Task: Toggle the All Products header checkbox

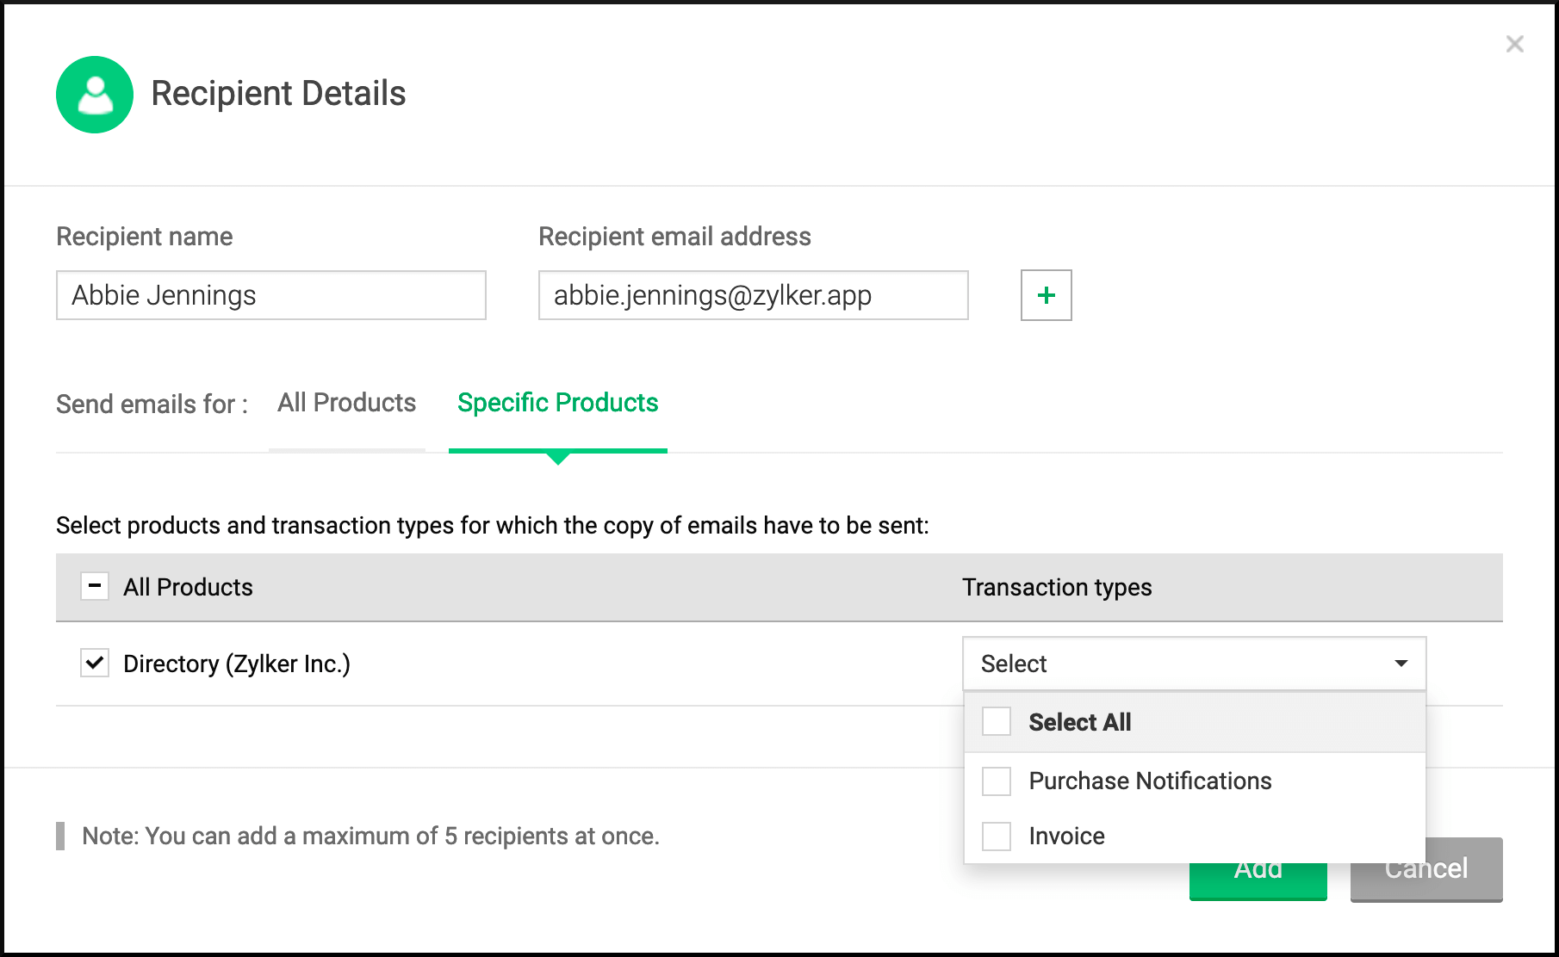Action: coord(95,586)
